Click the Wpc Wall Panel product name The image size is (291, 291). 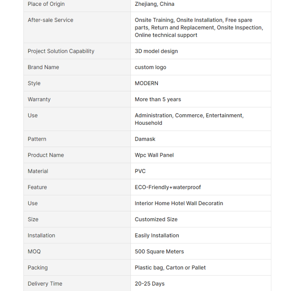pyautogui.click(x=154, y=155)
